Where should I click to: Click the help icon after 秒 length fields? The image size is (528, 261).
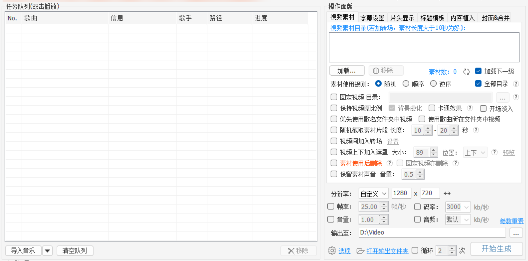coord(476,130)
